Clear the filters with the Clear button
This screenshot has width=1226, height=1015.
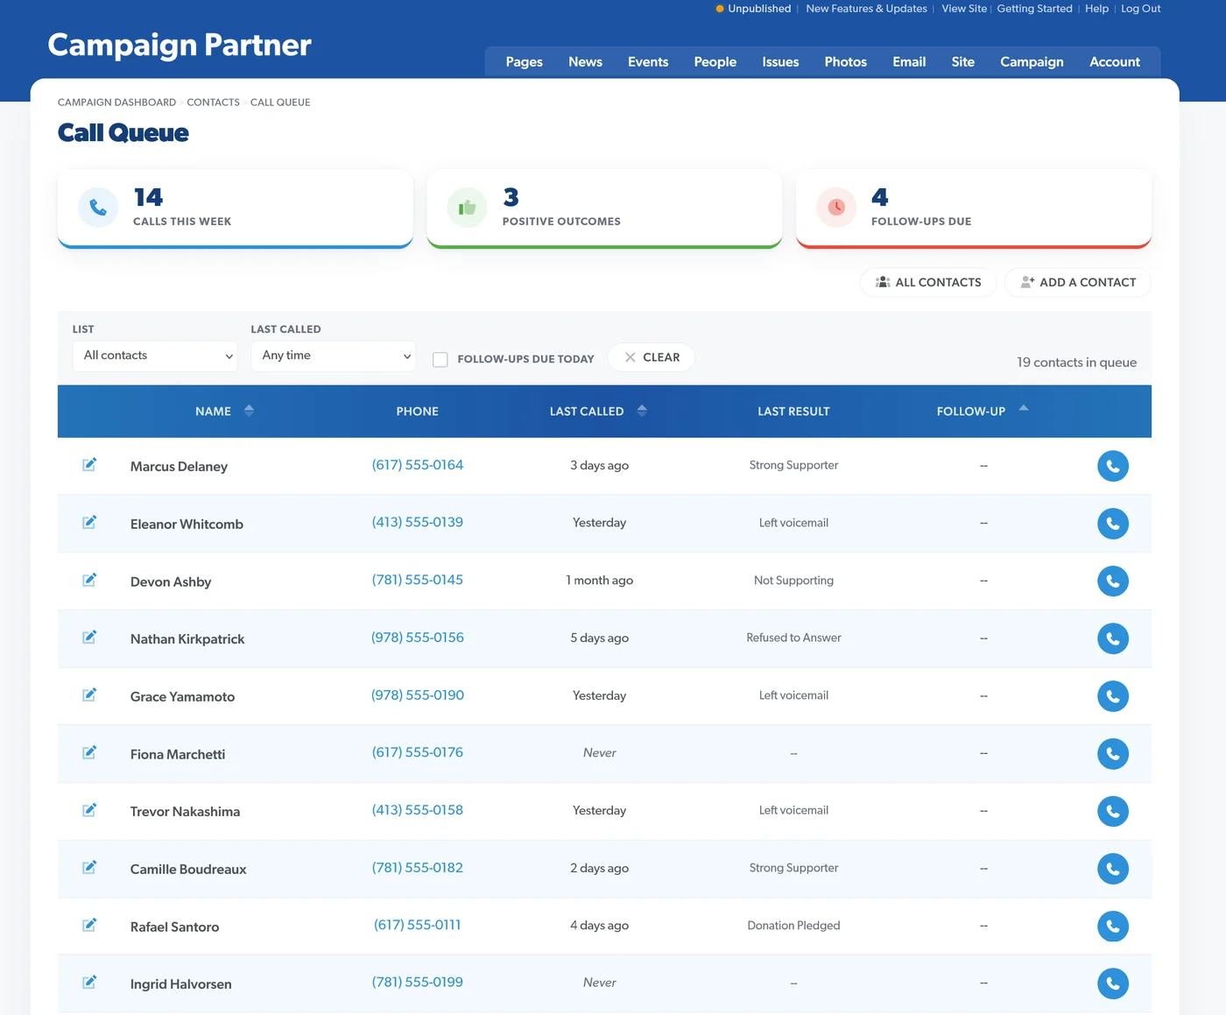click(x=652, y=357)
